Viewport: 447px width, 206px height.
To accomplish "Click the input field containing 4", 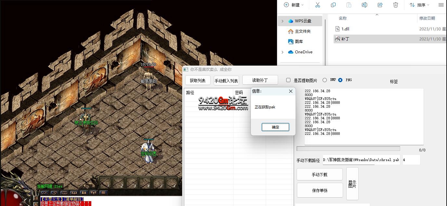I will pyautogui.click(x=411, y=160).
